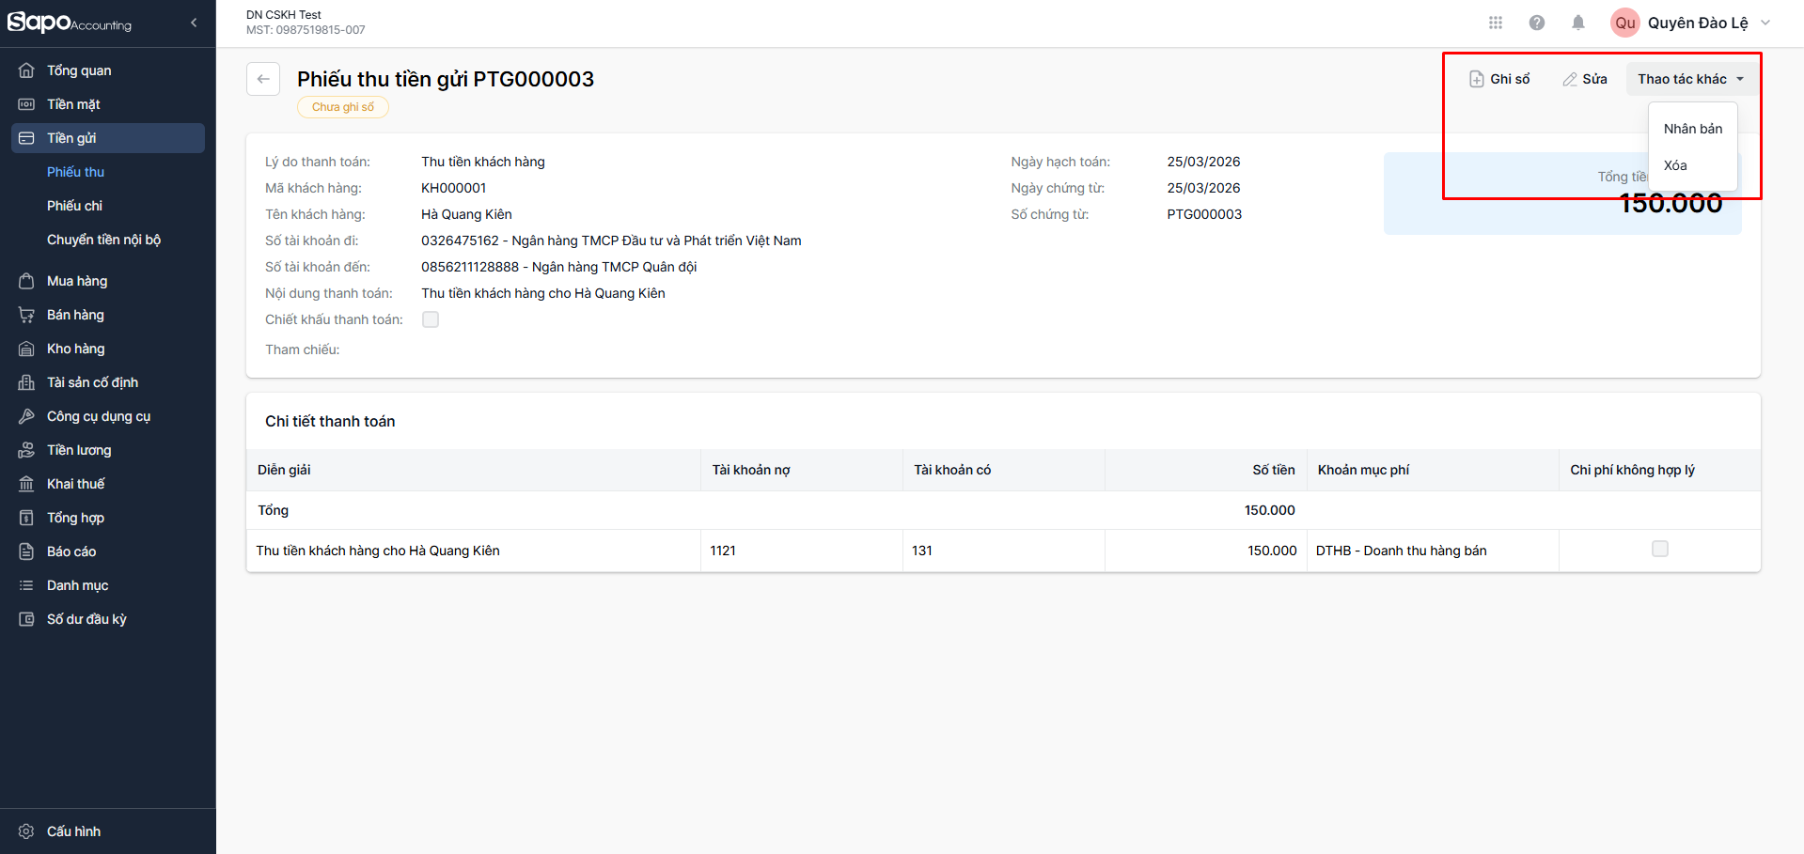
Task: Open the apps grid icon
Action: point(1496,23)
